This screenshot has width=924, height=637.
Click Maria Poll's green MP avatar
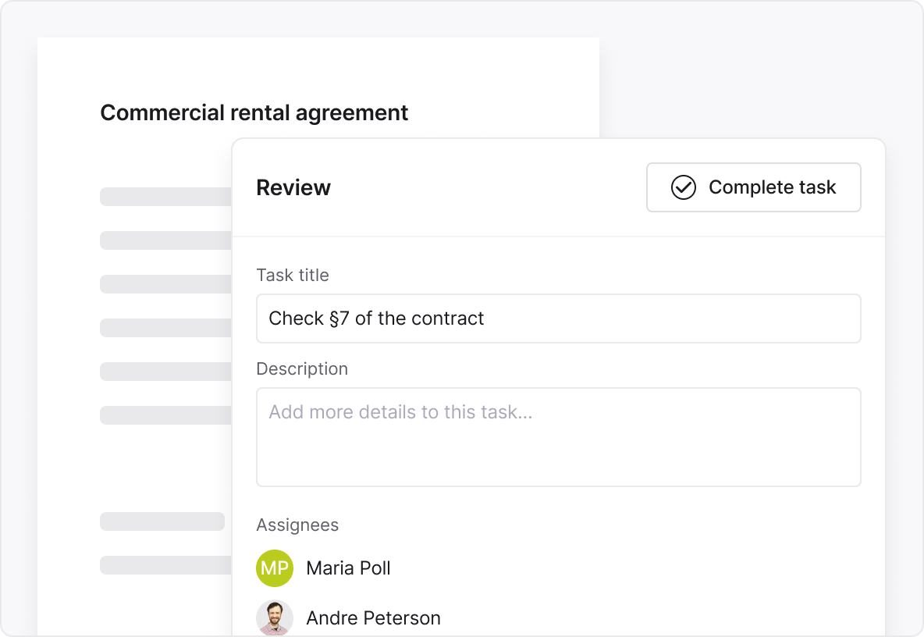click(275, 568)
